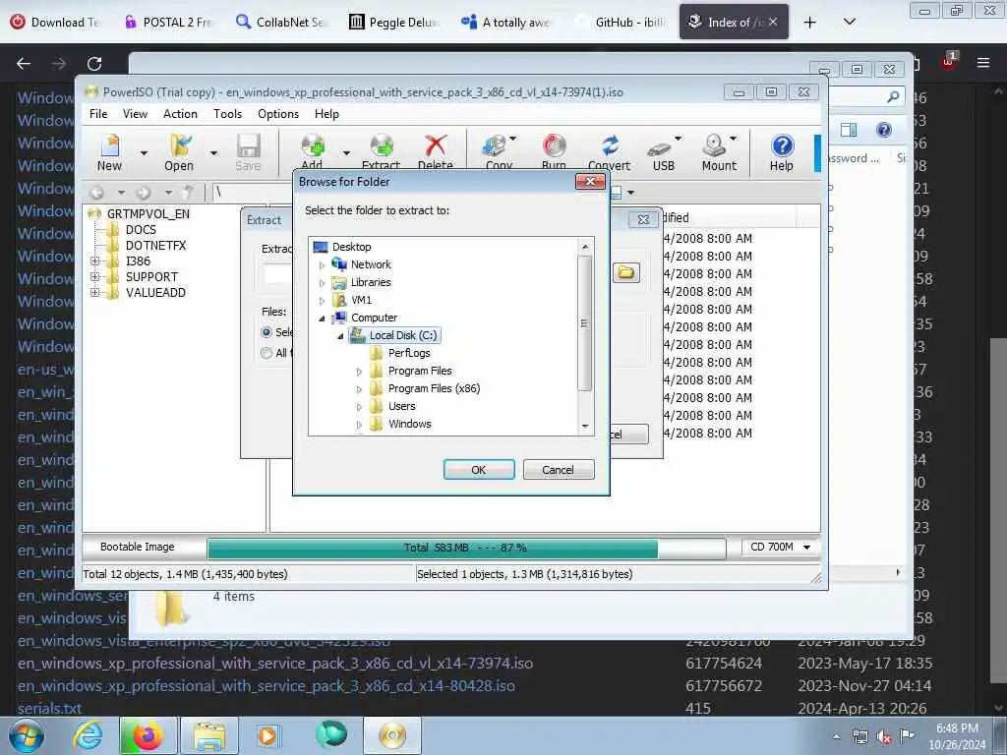Viewport: 1007px width, 755px height.
Task: Open the Options menu in PowerISO
Action: pyautogui.click(x=278, y=114)
